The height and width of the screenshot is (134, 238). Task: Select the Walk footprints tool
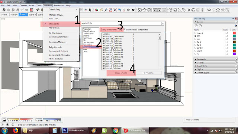click(x=133, y=10)
